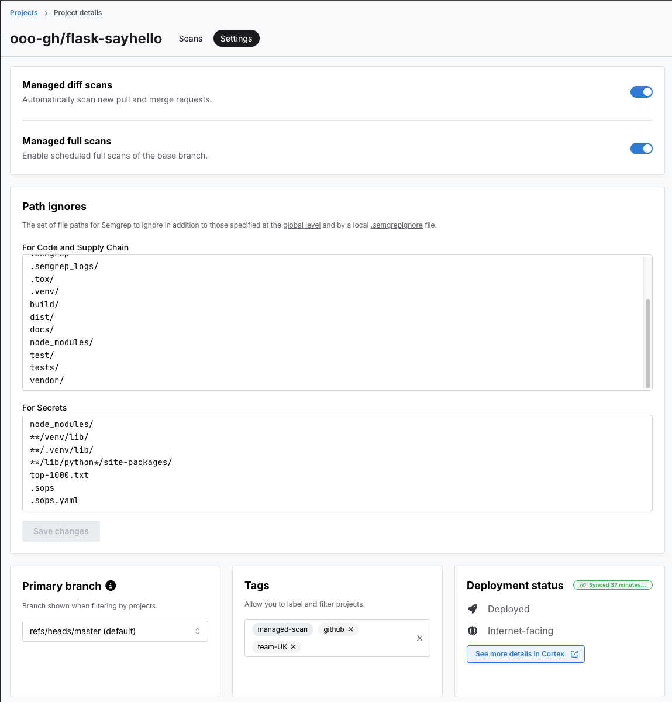
Task: Open the global level link
Action: click(302, 225)
